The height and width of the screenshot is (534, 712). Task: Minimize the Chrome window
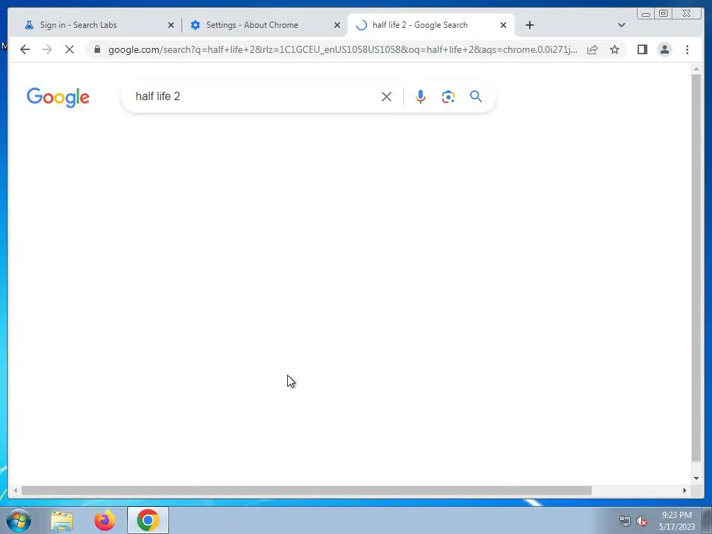646,14
